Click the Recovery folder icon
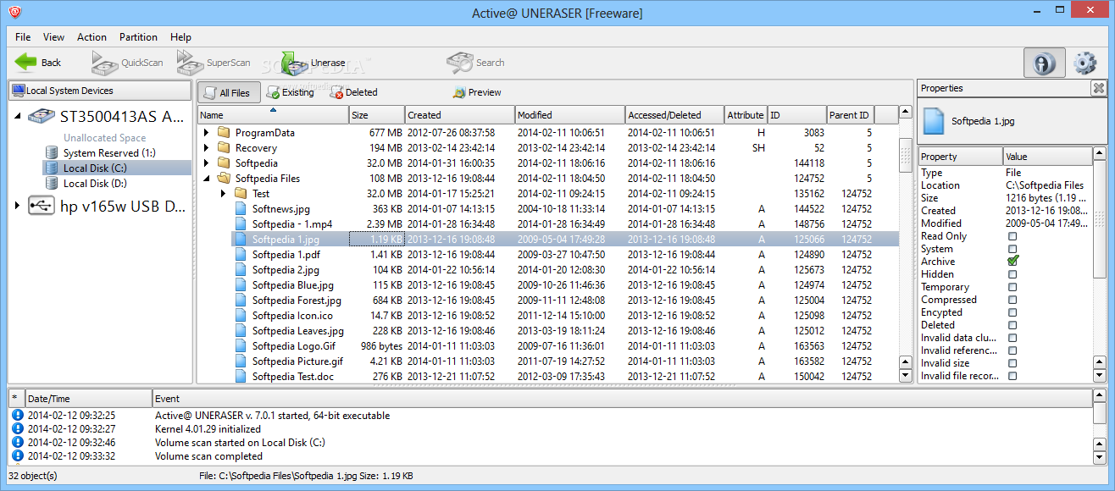Image resolution: width=1115 pixels, height=491 pixels. click(x=225, y=148)
